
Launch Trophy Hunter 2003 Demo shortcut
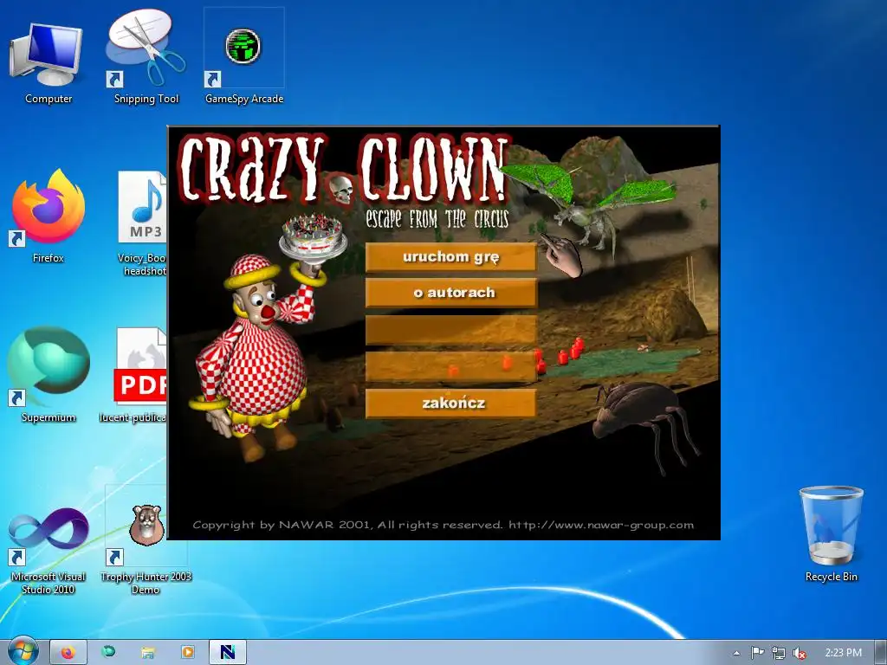coord(146,543)
